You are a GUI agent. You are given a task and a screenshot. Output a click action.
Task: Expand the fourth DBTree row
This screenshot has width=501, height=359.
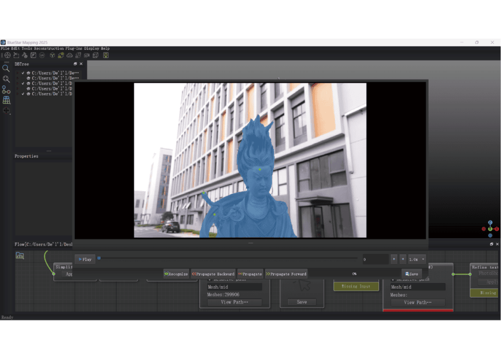(x=17, y=89)
